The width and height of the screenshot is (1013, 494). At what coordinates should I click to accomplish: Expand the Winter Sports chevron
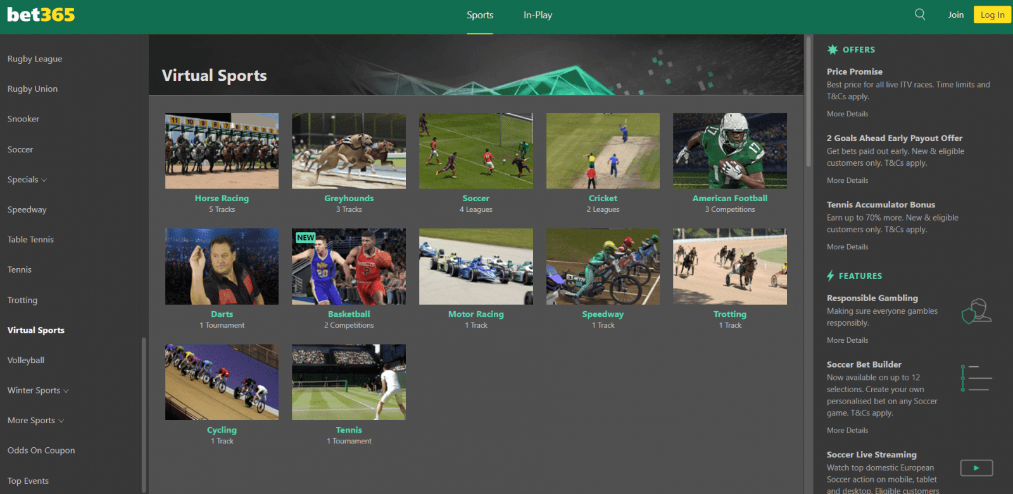pyautogui.click(x=66, y=391)
